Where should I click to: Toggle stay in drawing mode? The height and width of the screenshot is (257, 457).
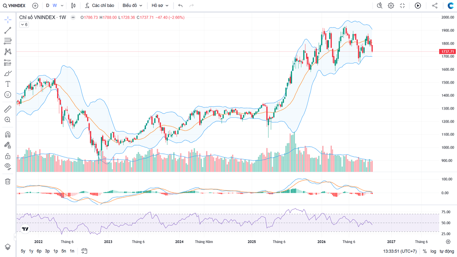click(x=7, y=145)
